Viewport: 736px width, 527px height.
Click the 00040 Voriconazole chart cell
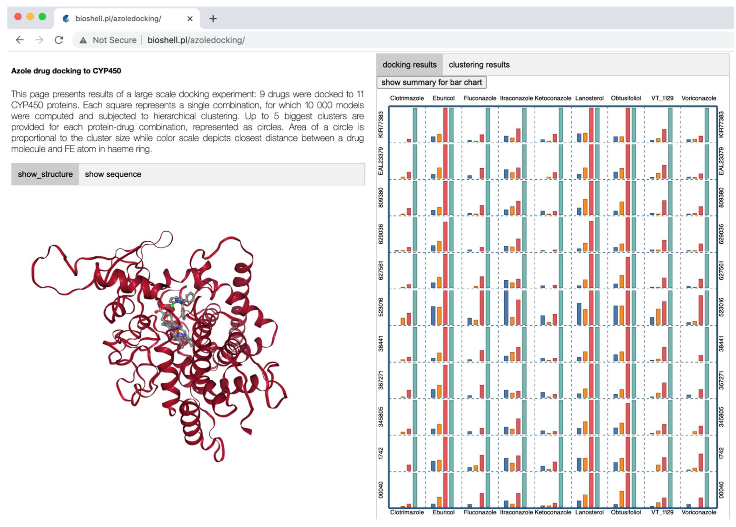[698, 490]
